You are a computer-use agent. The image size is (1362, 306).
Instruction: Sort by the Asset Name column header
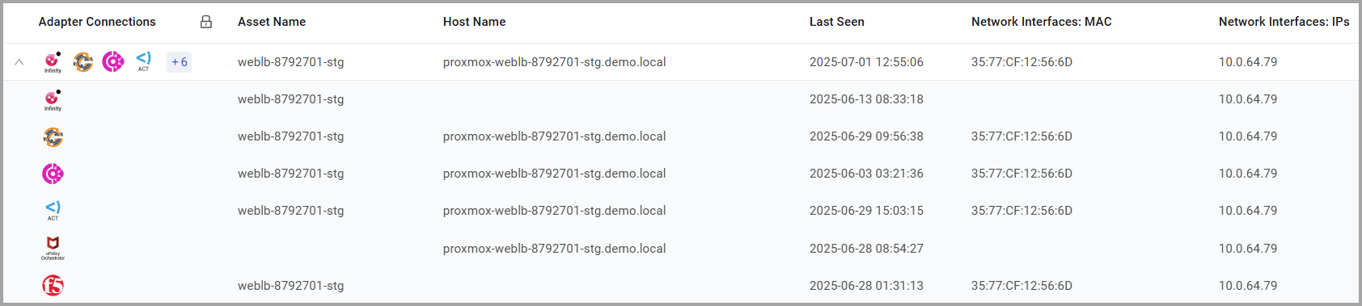[272, 22]
